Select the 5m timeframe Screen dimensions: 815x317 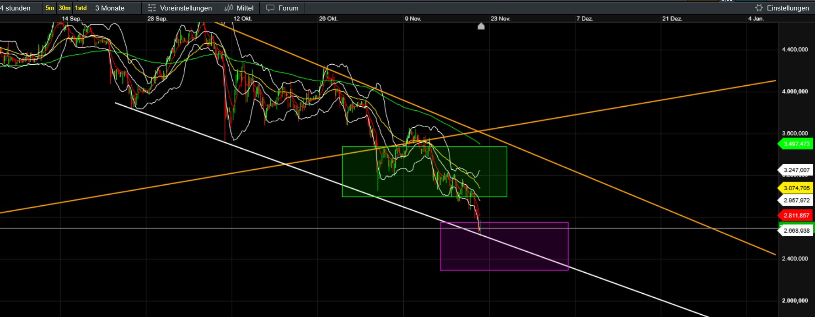point(49,8)
